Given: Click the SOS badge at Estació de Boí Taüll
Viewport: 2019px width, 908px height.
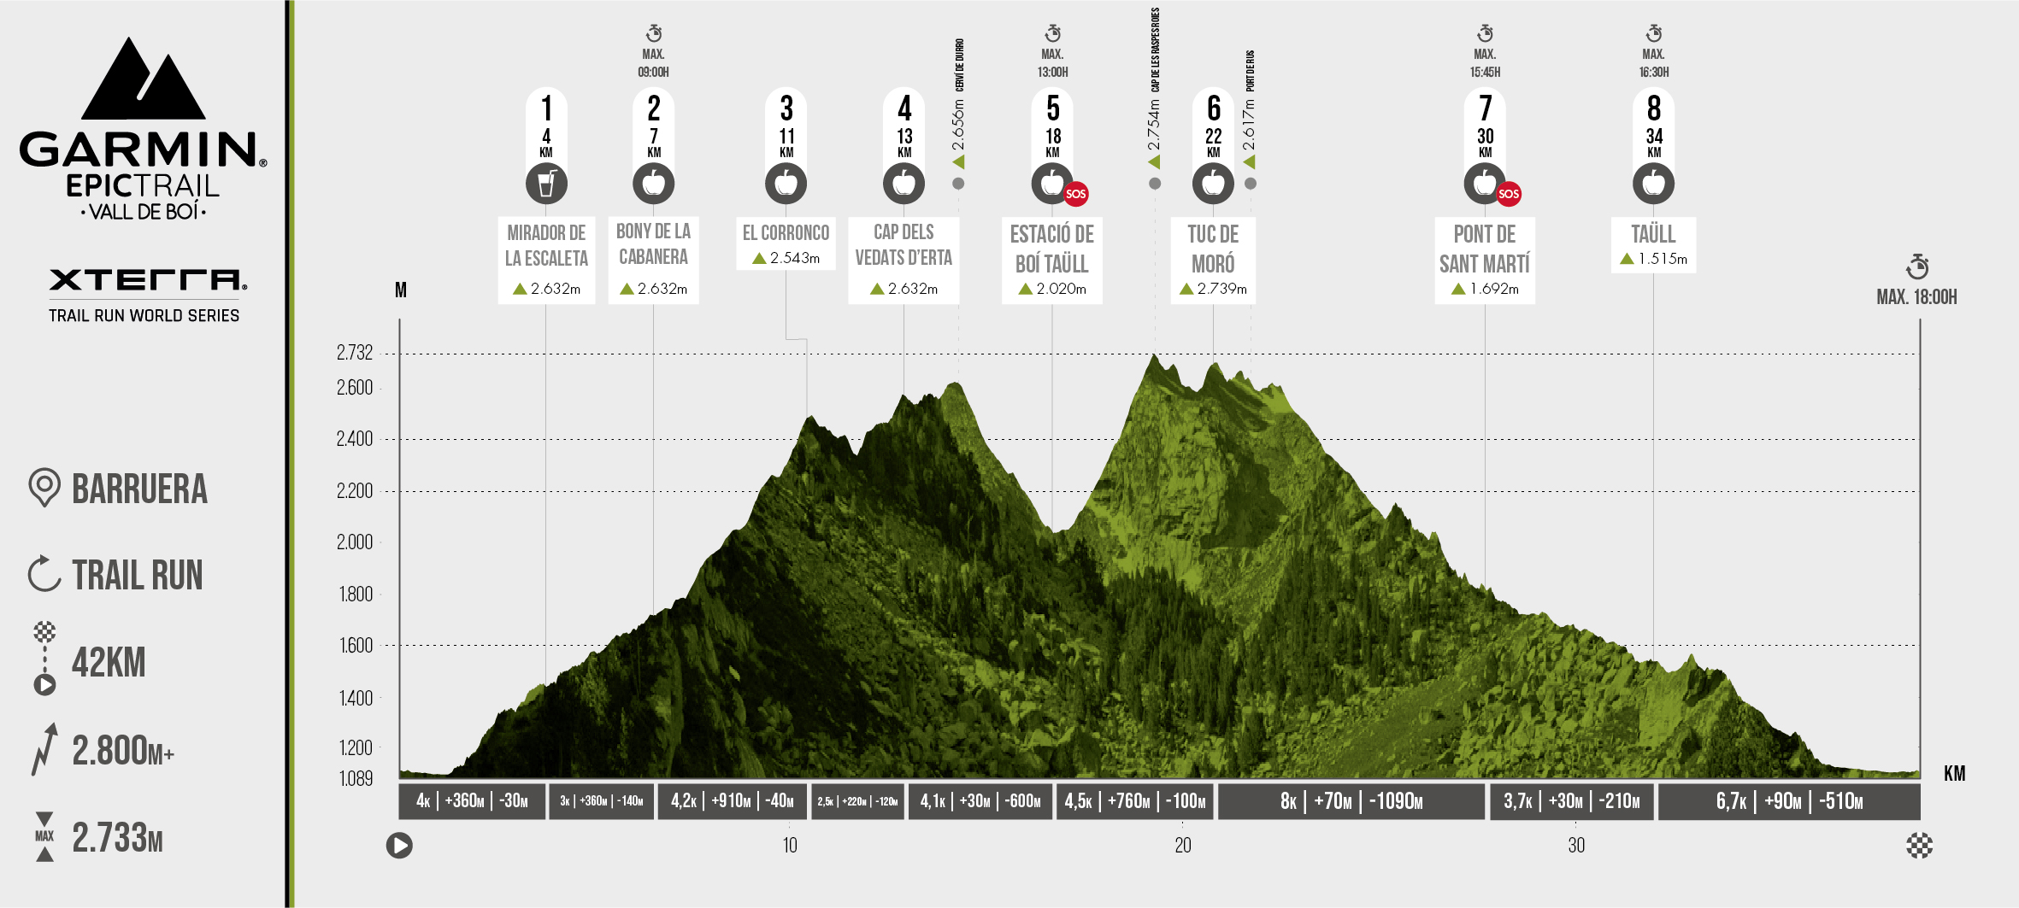Looking at the screenshot, I should click(1076, 194).
